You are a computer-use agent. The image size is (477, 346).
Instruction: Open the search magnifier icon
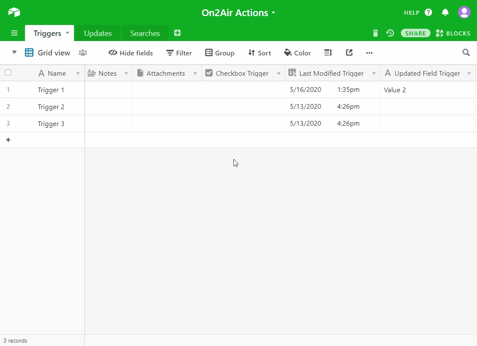click(x=466, y=53)
